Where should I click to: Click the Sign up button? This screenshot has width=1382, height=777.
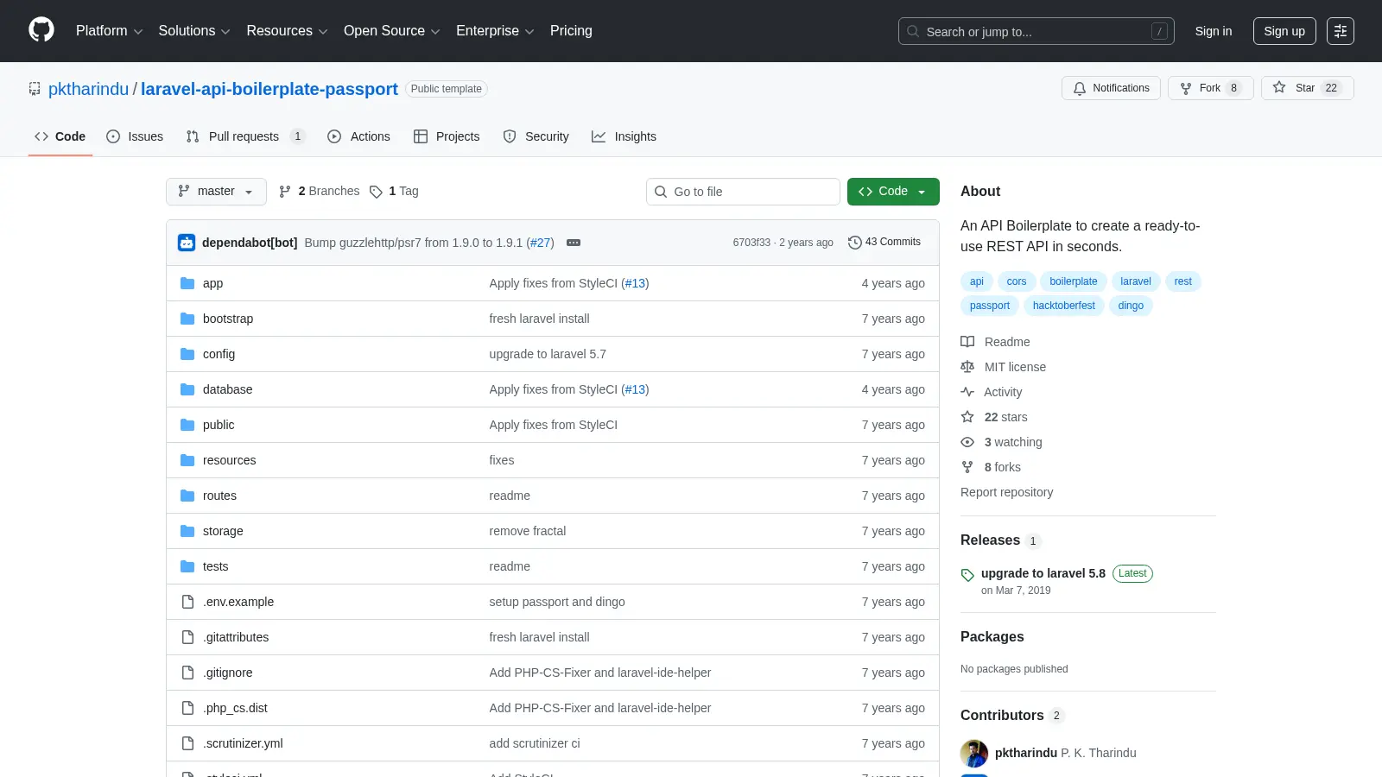(1284, 31)
